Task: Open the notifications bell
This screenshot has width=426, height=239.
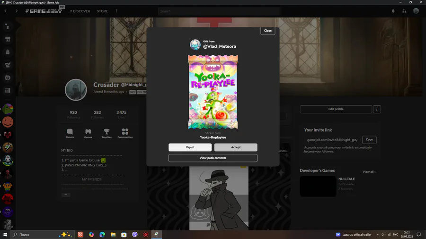Action: [x=393, y=11]
